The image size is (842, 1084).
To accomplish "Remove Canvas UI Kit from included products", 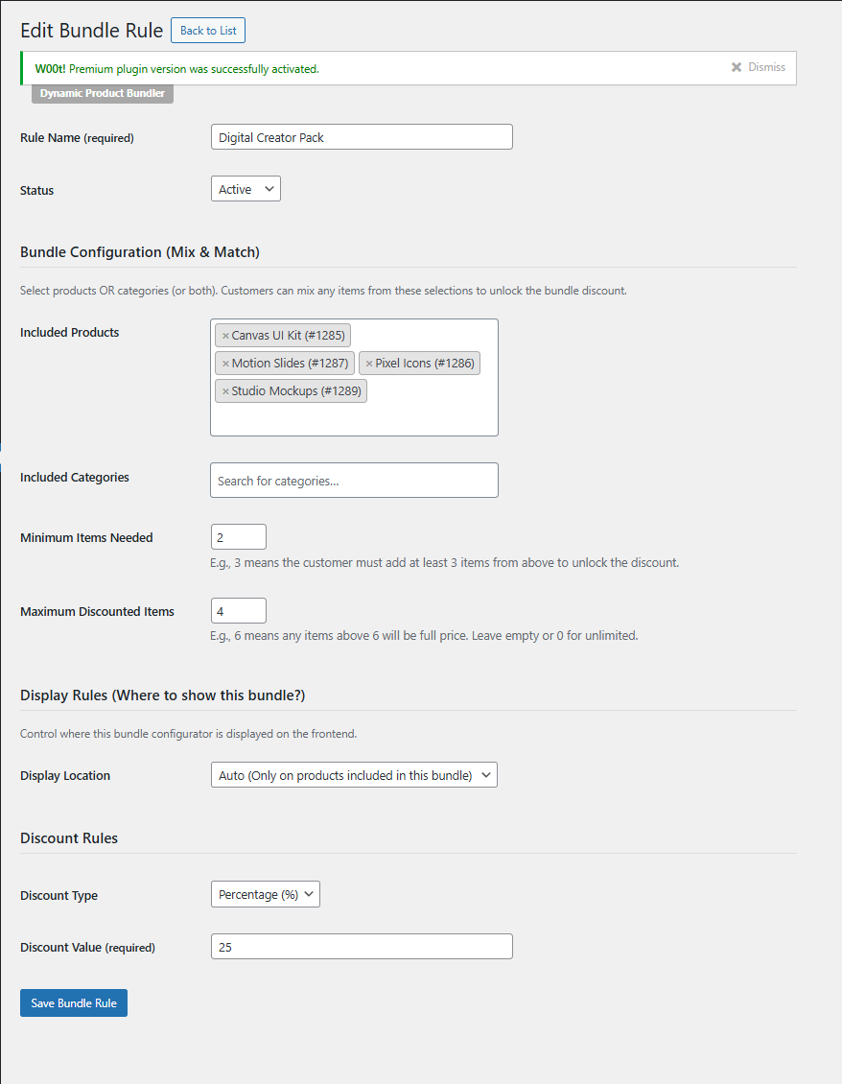I will [x=225, y=336].
